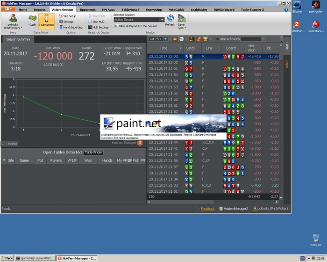Switch to the Graph side tab
The height and width of the screenshot is (262, 327).
(x=287, y=64)
